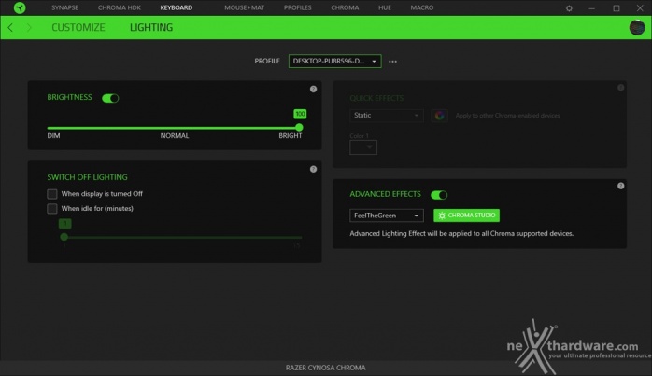Open the Mouse+Mat tab
The height and width of the screenshot is (376, 652).
tap(245, 7)
